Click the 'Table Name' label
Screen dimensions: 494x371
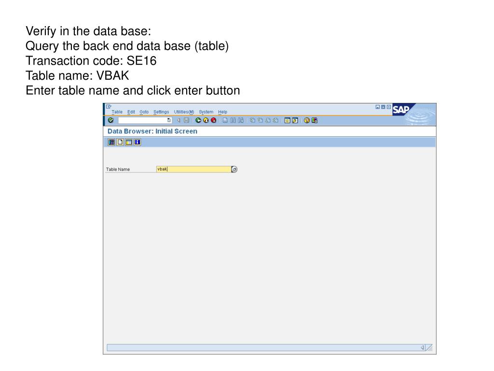tap(118, 170)
